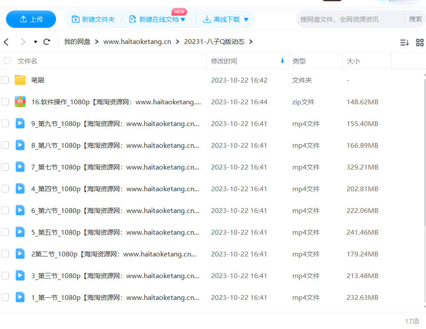Click the zip icon of 16.软件操作
Screen dimensions: 426x329
tap(20, 101)
